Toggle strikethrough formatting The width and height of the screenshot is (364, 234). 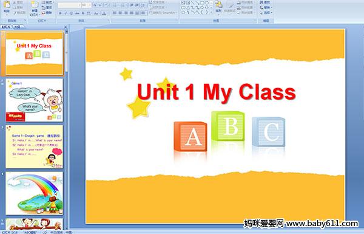(x=77, y=13)
